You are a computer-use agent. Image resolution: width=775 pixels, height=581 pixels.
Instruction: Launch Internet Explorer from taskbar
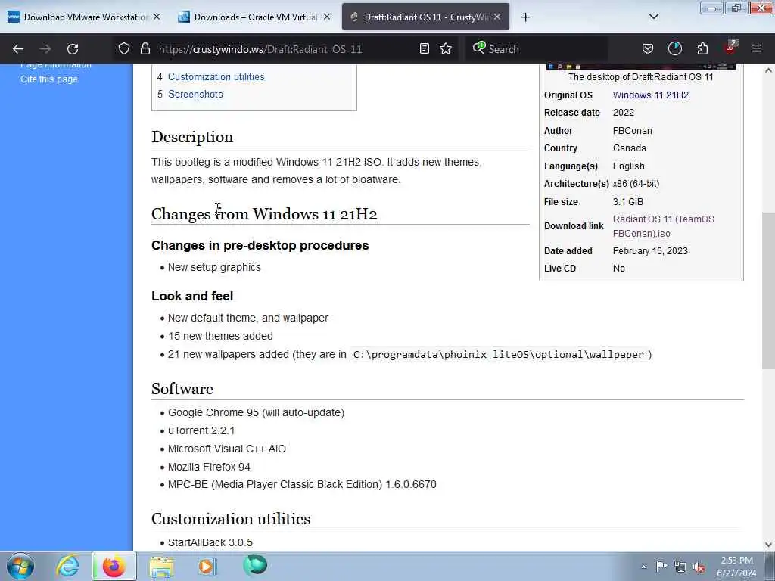tap(67, 566)
